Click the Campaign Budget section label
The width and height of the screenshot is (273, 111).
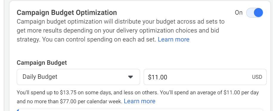point(42,63)
